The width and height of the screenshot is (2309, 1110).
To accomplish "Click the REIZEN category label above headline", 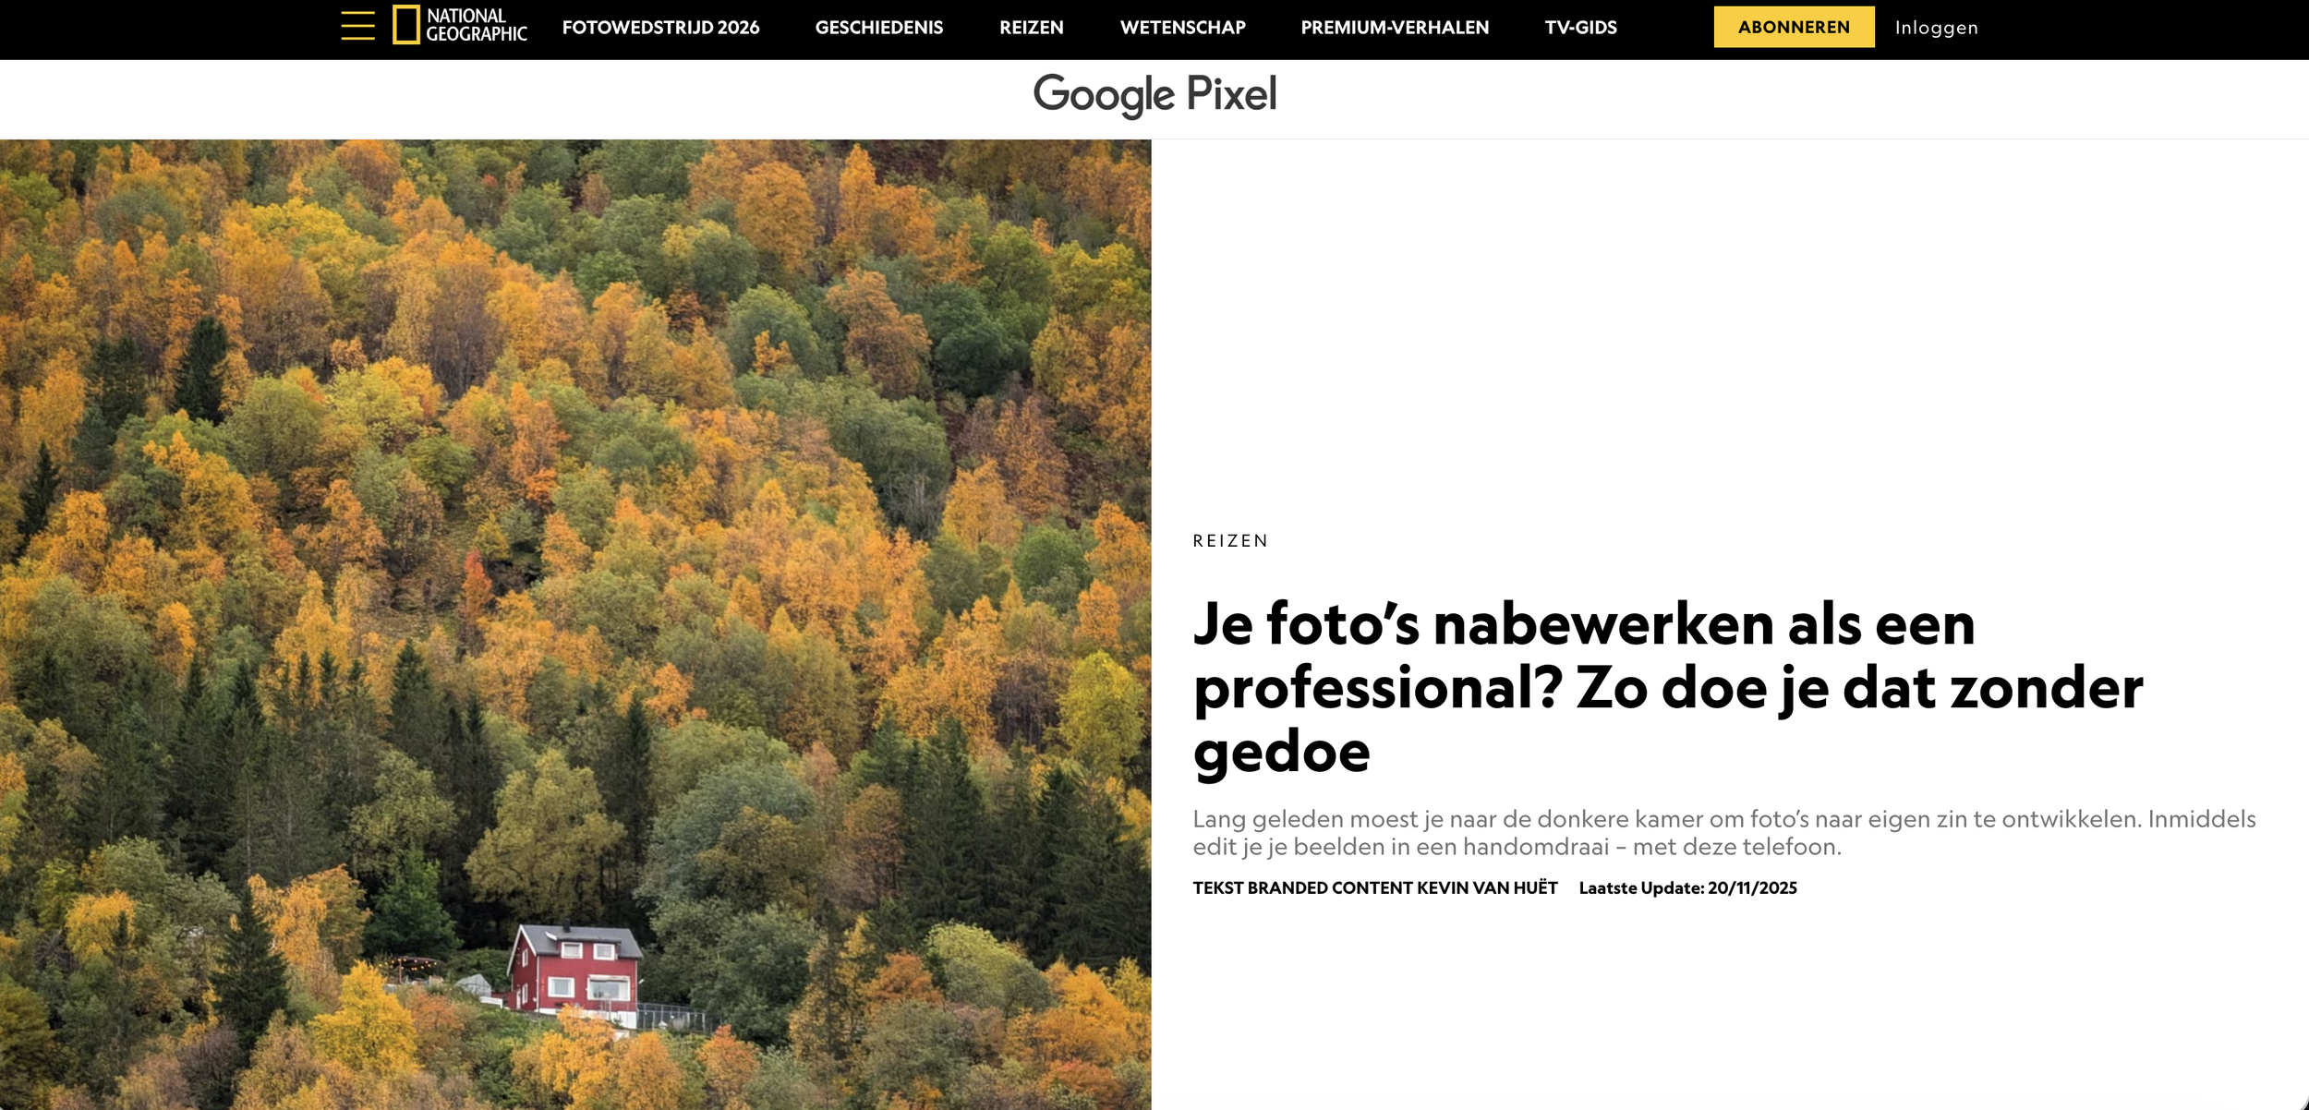I will coord(1230,540).
